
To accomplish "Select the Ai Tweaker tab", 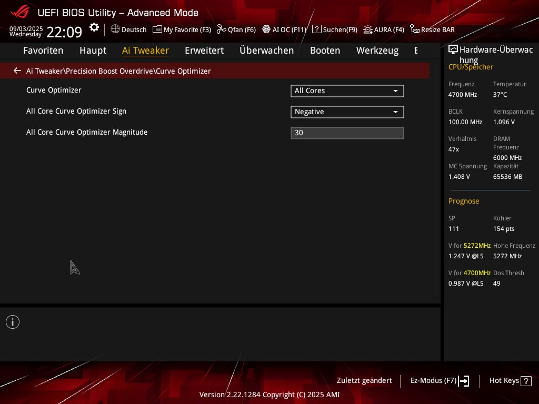I will pyautogui.click(x=145, y=50).
